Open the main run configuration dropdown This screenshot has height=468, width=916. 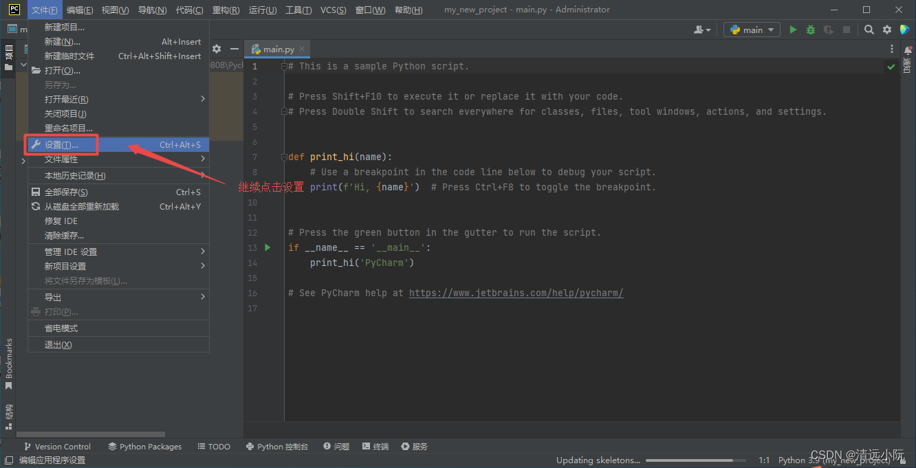pos(752,30)
